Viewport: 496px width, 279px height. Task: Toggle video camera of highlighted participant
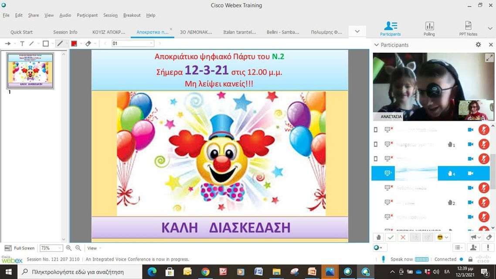click(471, 173)
